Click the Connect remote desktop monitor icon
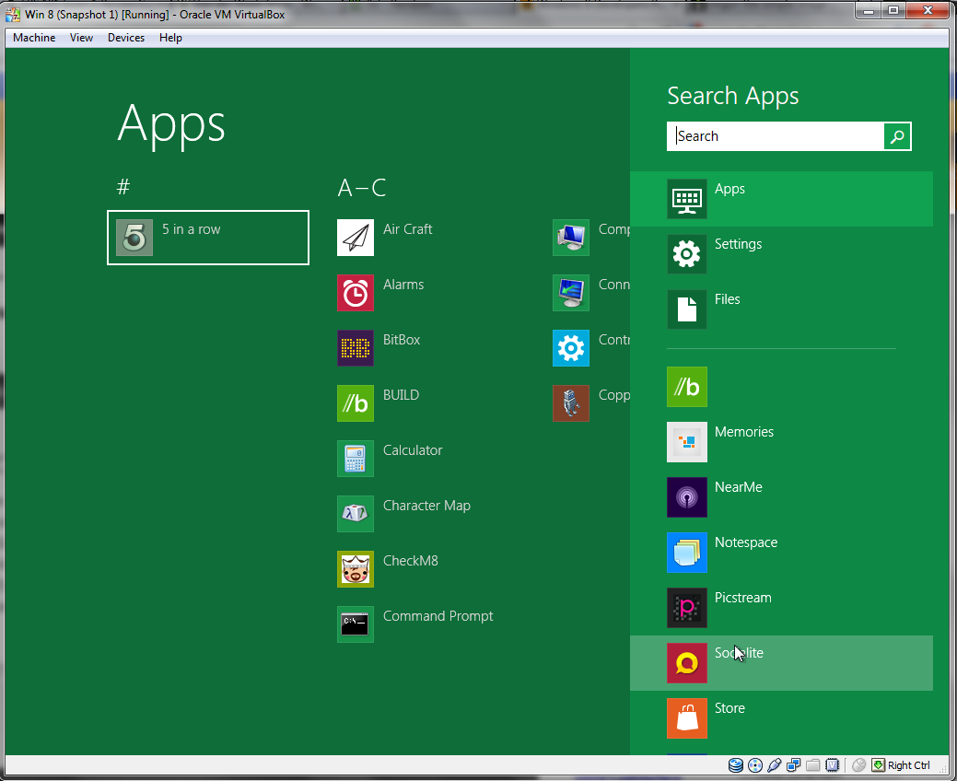This screenshot has height=781, width=957. point(571,293)
